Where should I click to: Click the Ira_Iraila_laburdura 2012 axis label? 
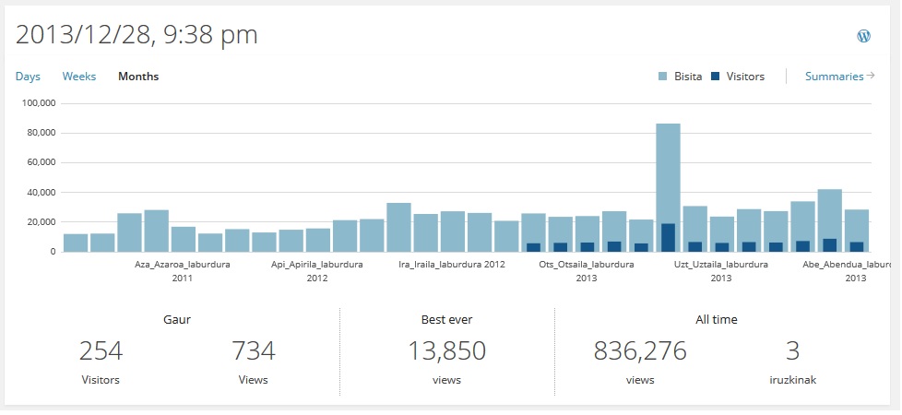tap(452, 264)
